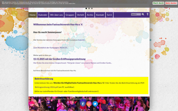The height and width of the screenshot is (111, 178).
Task: Open the Facebook page icon
Action: (x=83, y=104)
